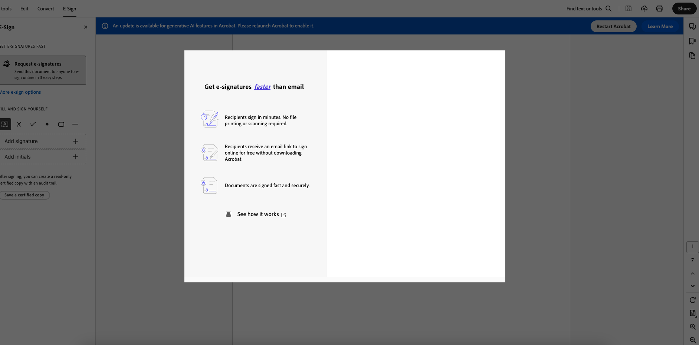This screenshot has height=345, width=699.
Task: Open the E-Sign tab
Action: click(69, 9)
